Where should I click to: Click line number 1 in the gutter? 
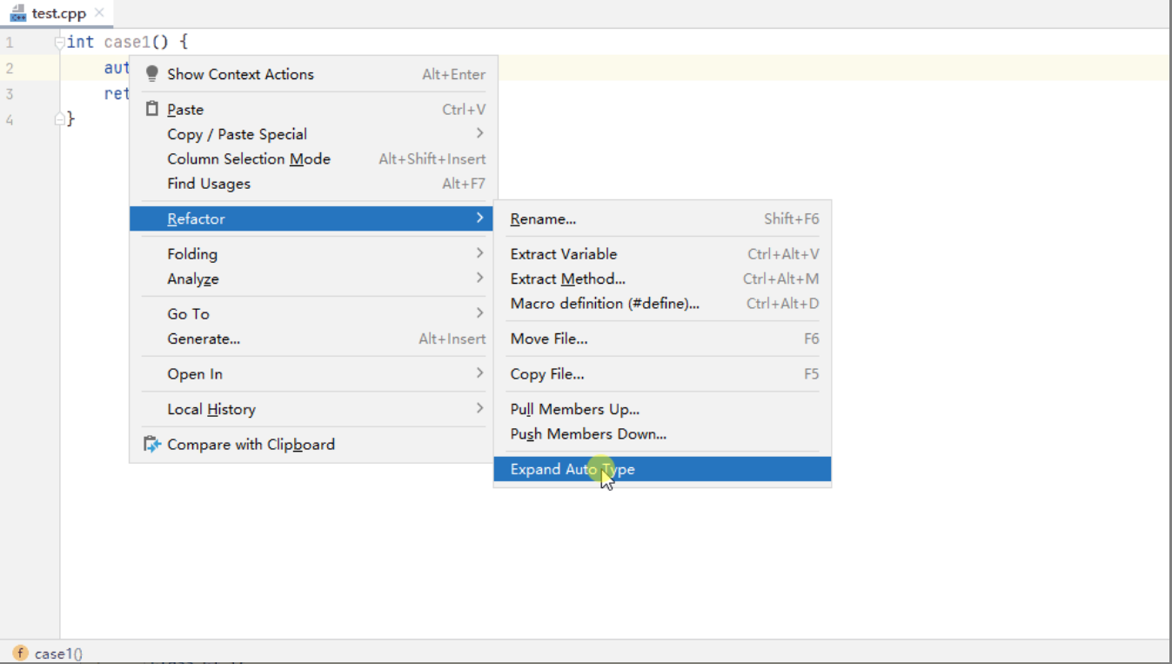pyautogui.click(x=9, y=42)
